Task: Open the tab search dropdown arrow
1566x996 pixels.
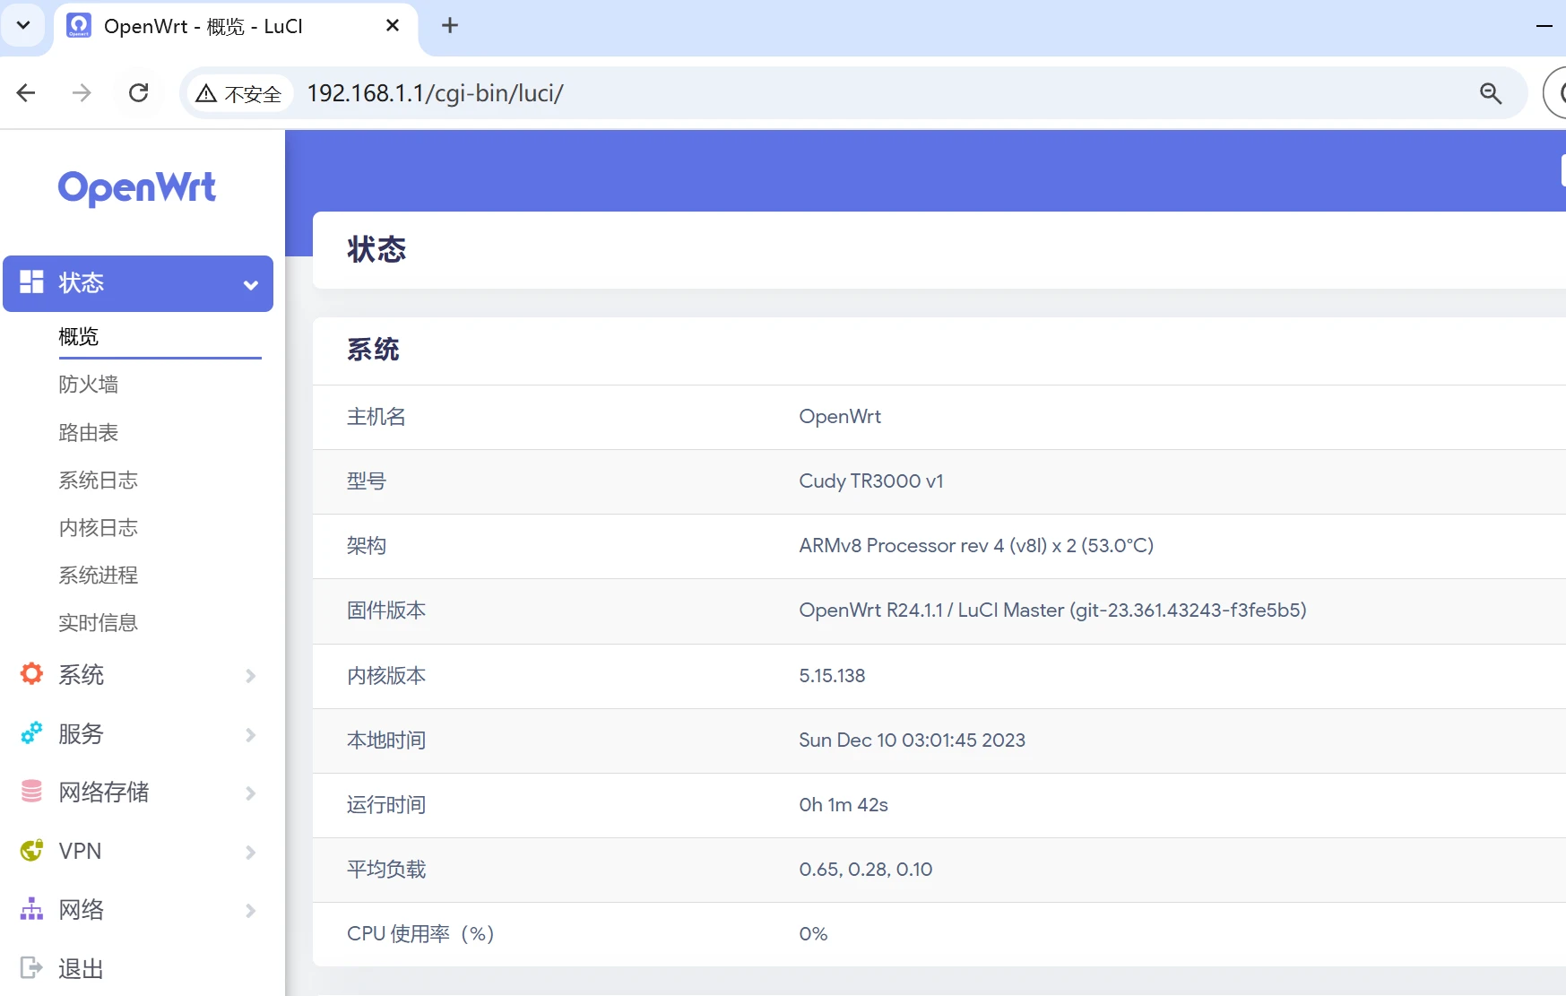Action: [24, 26]
